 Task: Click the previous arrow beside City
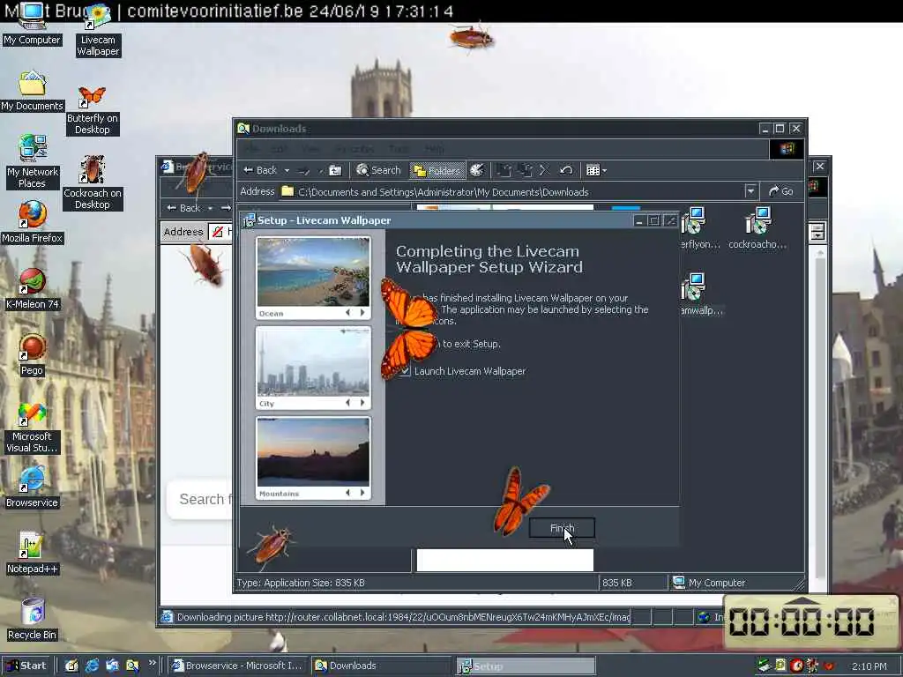point(347,403)
